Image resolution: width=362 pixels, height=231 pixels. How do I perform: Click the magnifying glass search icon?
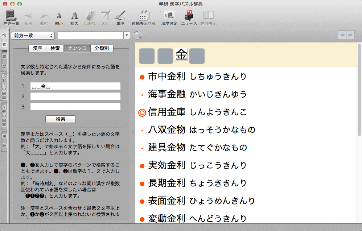137,35
